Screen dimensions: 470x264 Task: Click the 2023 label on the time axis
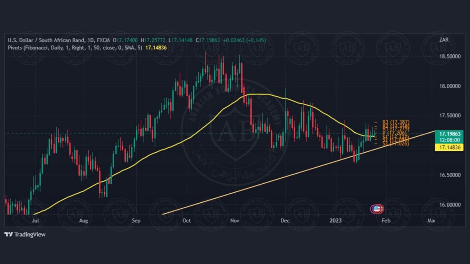(x=336, y=221)
